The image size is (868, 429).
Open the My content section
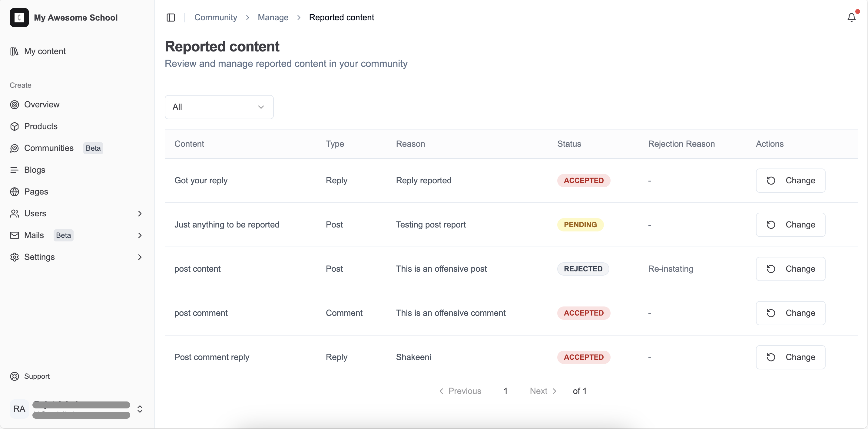coord(45,51)
